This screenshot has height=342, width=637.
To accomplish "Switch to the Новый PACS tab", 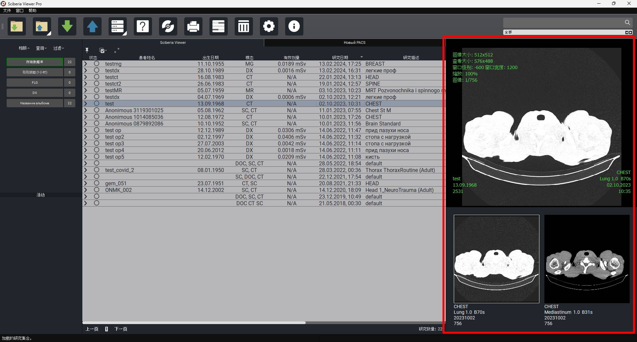I will pyautogui.click(x=355, y=43).
